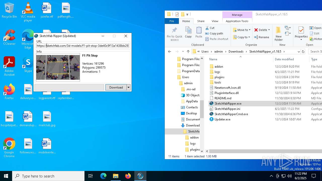Click Rename in the Organize group
The width and height of the screenshot is (322, 181).
pyautogui.click(x=262, y=37)
